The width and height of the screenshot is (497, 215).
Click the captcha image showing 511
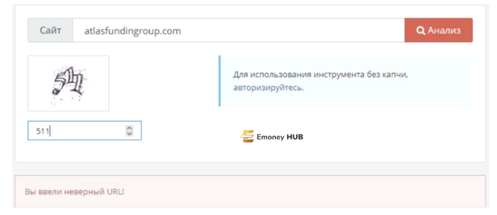point(68,83)
